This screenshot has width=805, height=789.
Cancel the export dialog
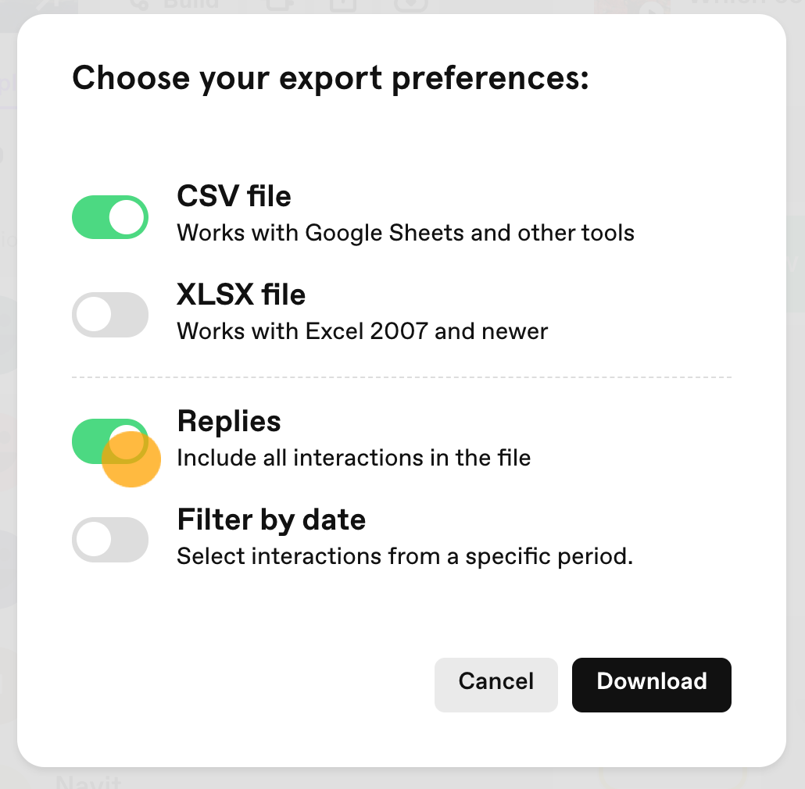496,684
